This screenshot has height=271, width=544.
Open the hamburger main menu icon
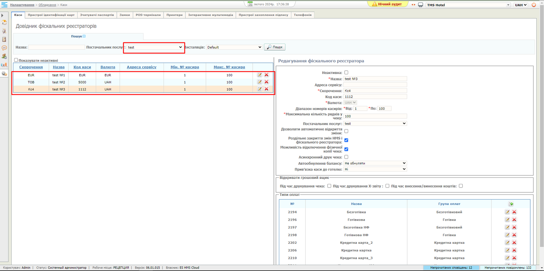click(4, 5)
